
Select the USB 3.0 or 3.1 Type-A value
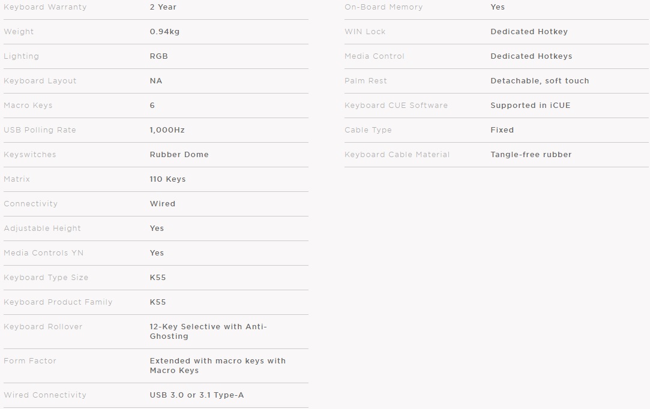tap(197, 395)
